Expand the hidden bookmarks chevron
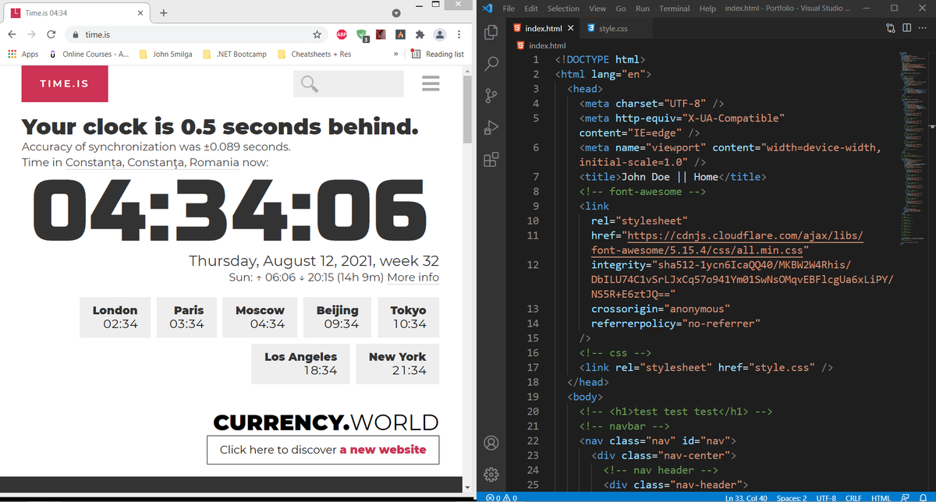This screenshot has width=936, height=502. 395,54
